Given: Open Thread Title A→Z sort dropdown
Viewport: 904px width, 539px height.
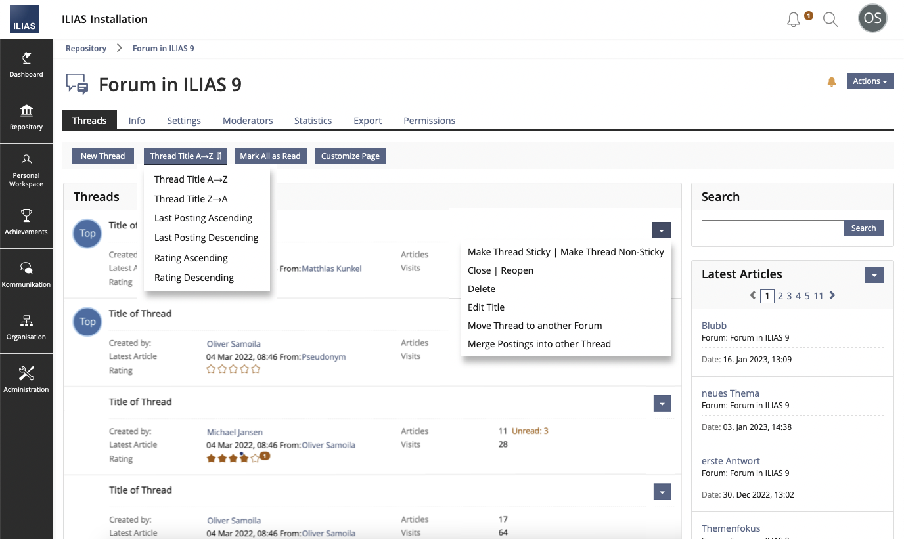Looking at the screenshot, I should (x=185, y=156).
